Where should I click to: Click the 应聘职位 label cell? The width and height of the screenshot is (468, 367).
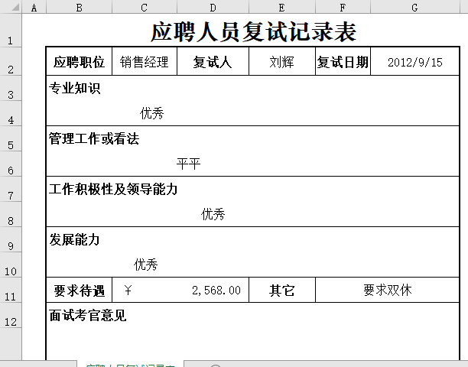coord(79,63)
